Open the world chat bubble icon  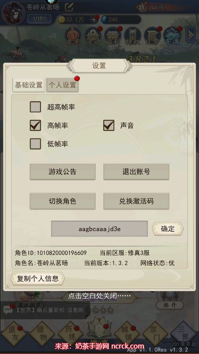coord(8,310)
